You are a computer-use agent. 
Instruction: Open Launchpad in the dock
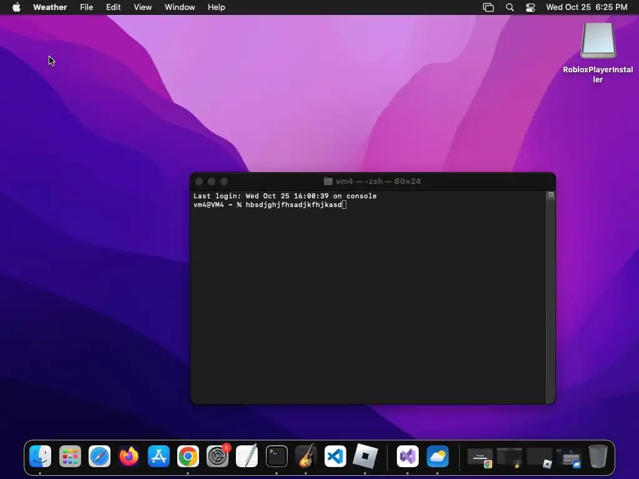(70, 456)
